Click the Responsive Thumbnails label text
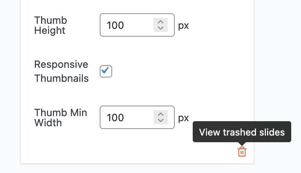 [x=61, y=71]
